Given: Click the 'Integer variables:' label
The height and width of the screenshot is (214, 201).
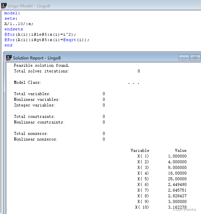Looking at the screenshot, I should (34, 105).
